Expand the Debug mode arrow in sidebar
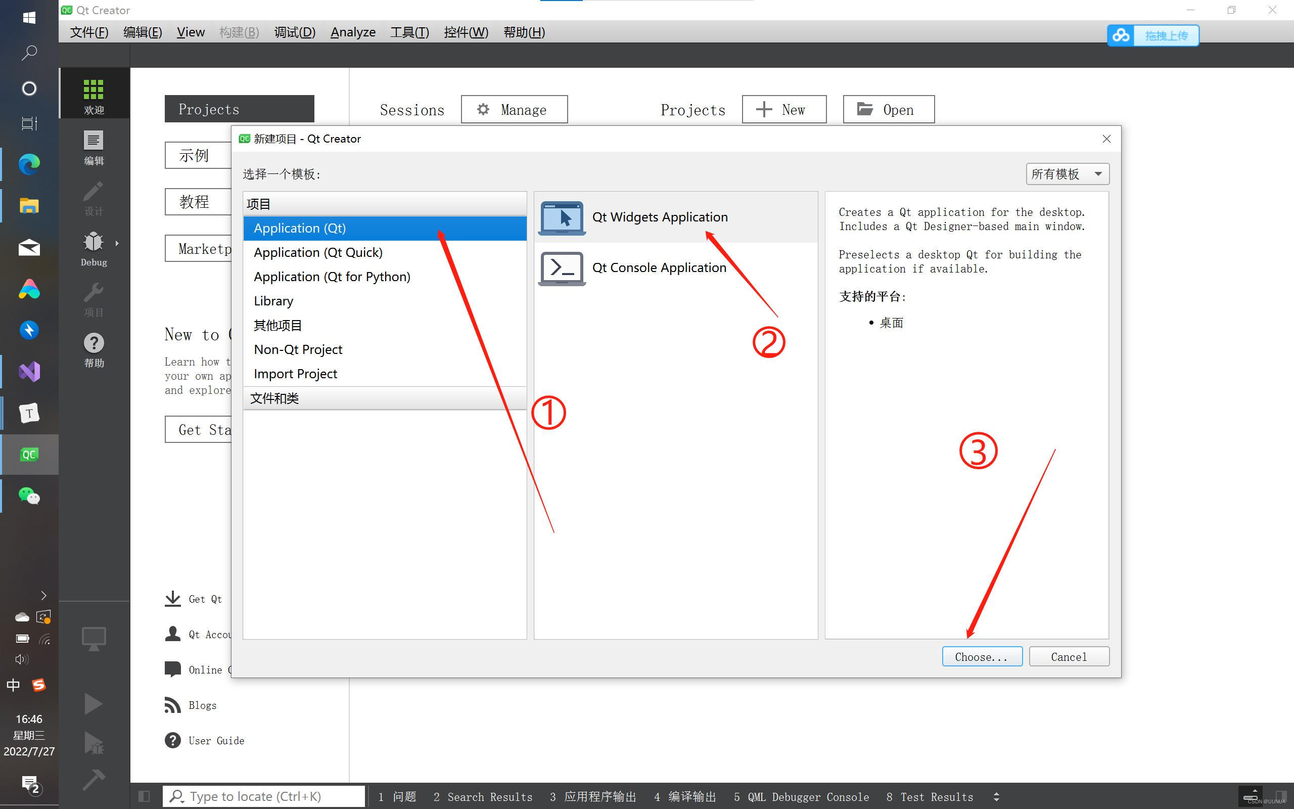Viewport: 1294px width, 809px height. pos(117,243)
